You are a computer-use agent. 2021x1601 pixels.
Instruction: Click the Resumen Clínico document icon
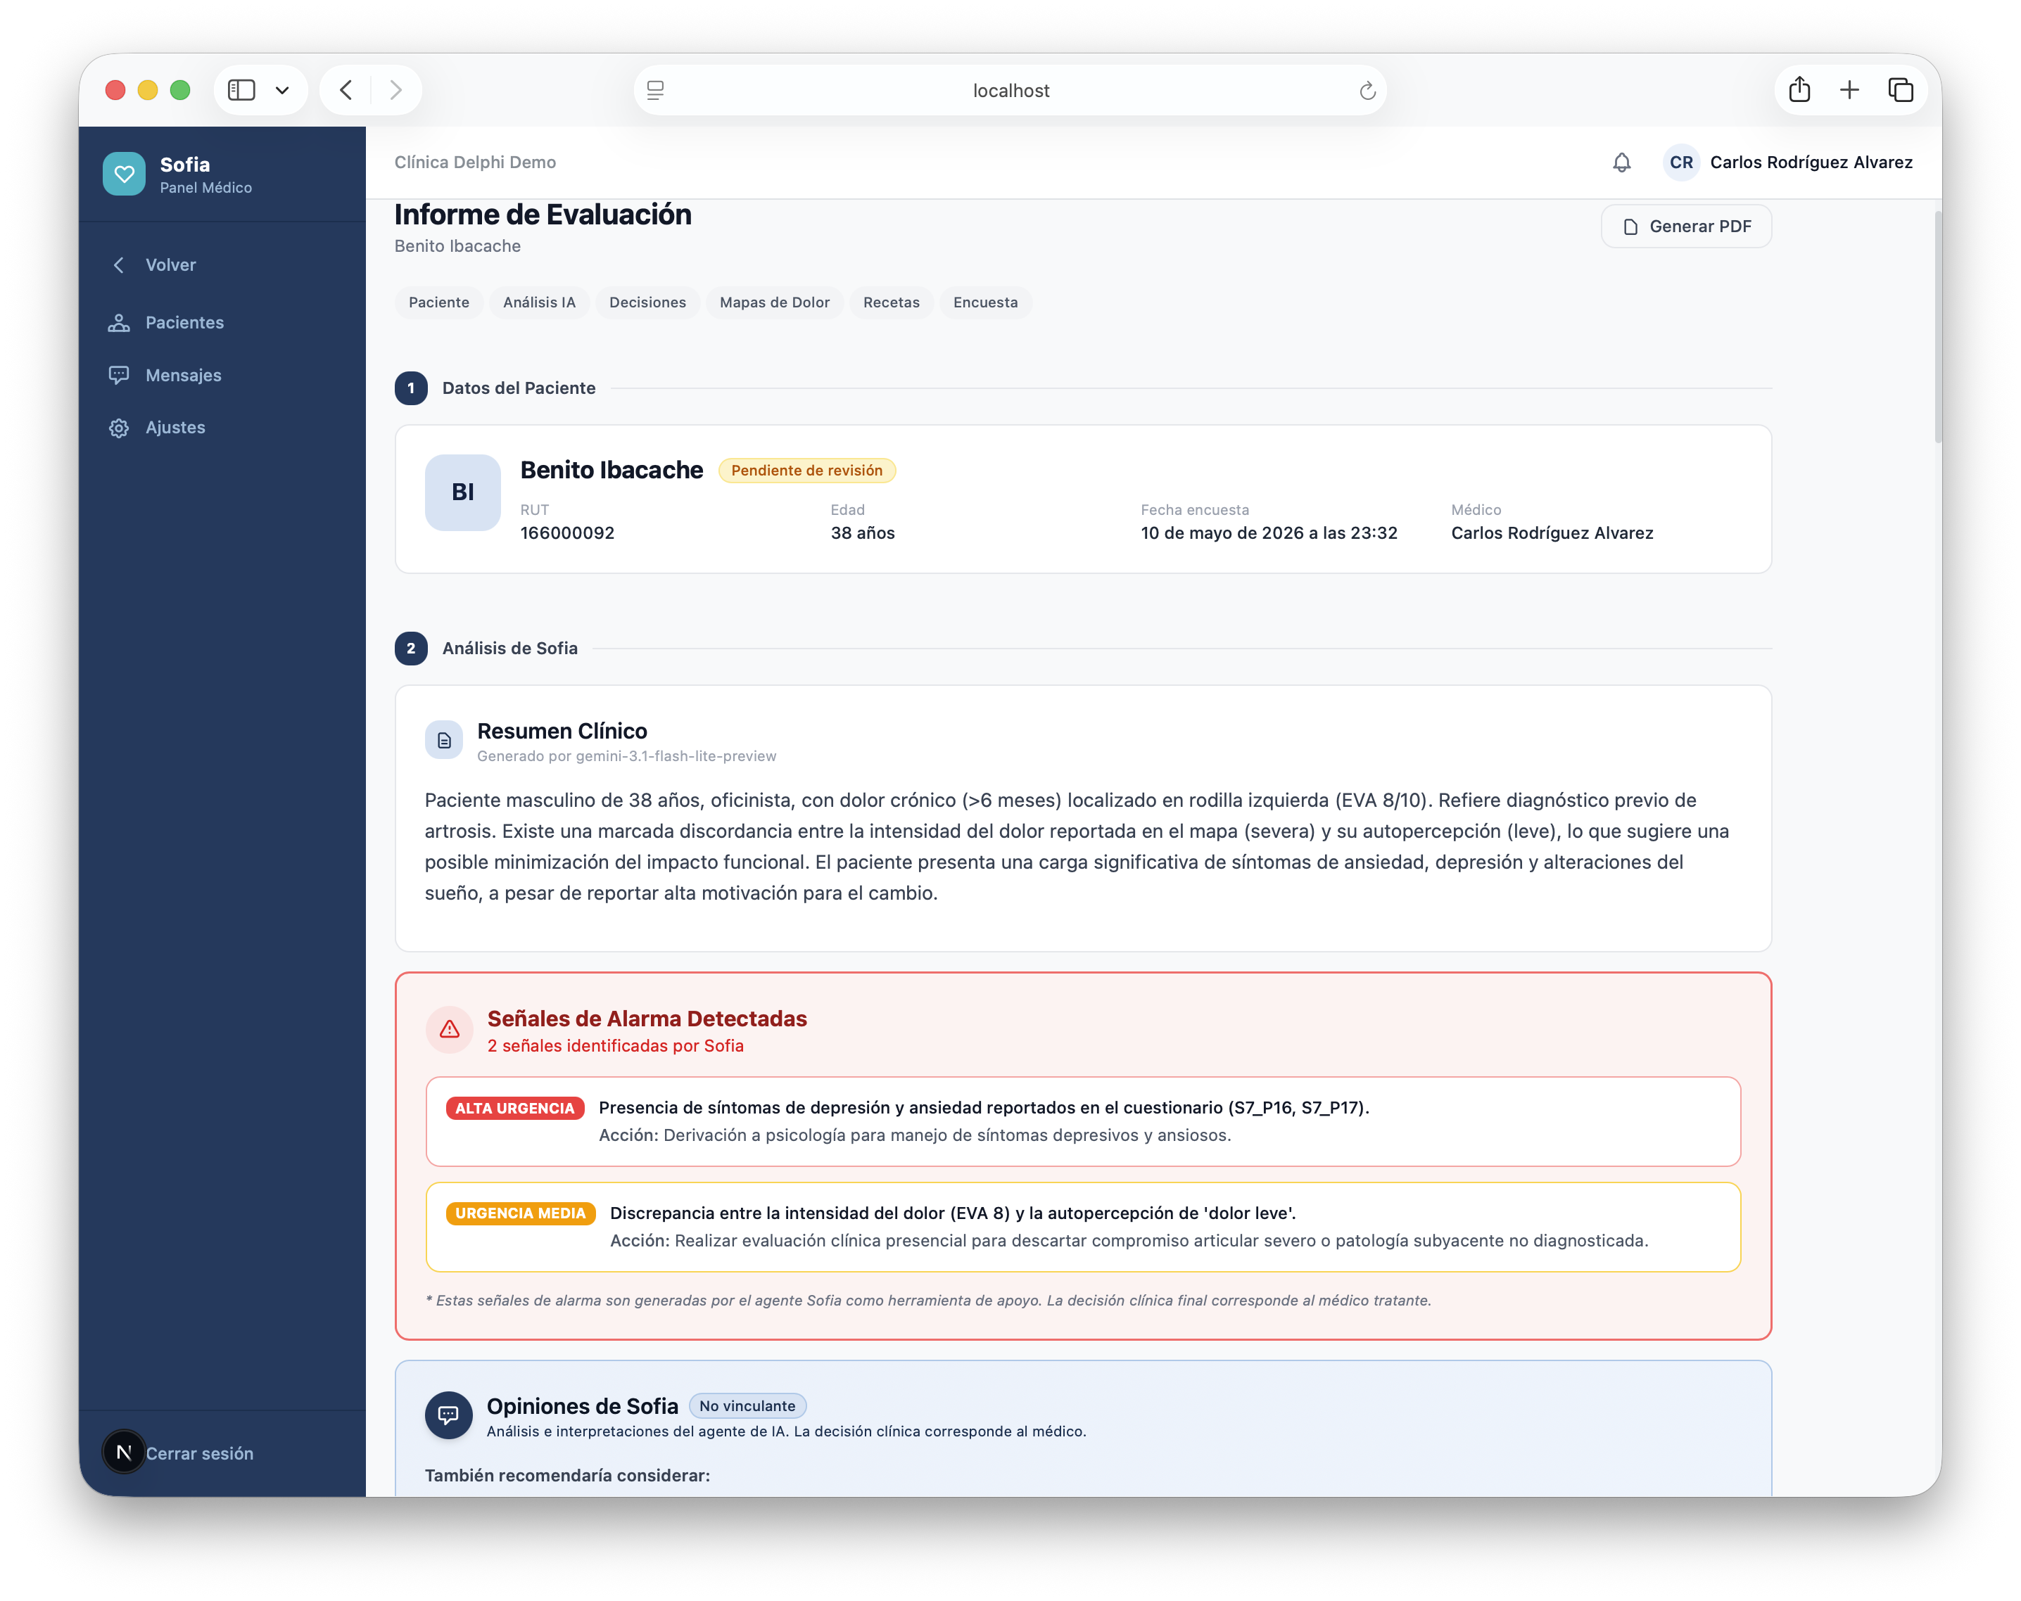[444, 740]
